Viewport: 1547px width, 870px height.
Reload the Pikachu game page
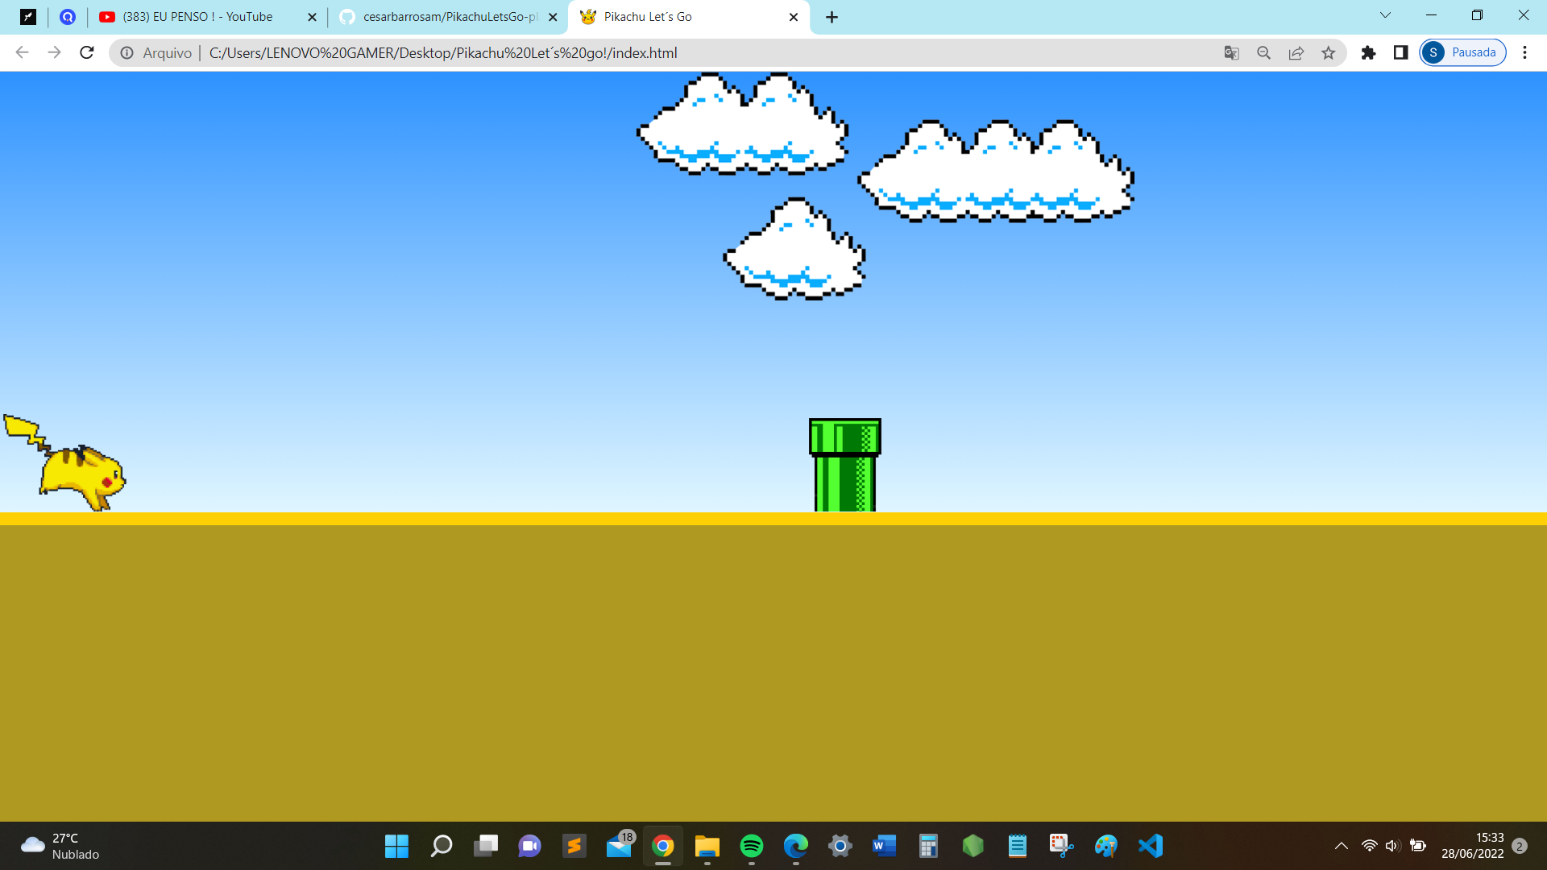(x=86, y=52)
